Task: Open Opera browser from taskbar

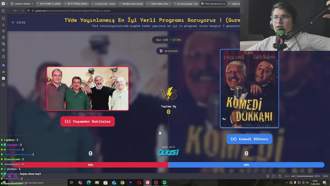Action: coord(139,183)
